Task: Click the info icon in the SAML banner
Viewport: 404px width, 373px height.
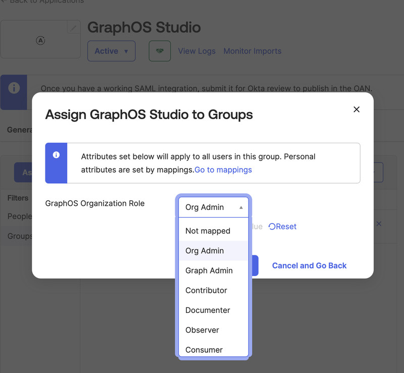Action: point(14,88)
